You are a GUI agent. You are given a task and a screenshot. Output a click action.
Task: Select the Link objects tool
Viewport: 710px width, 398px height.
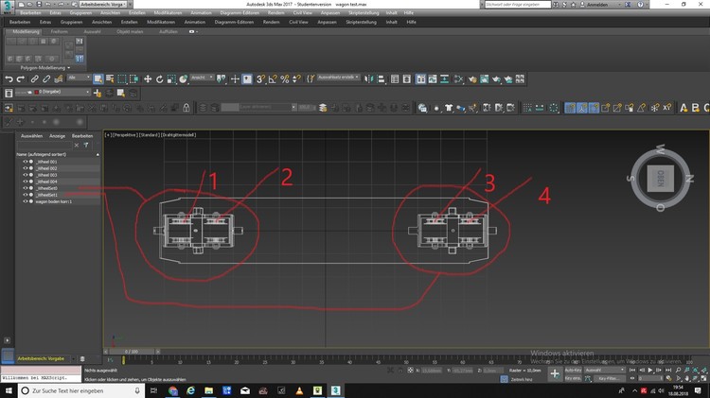[x=34, y=79]
